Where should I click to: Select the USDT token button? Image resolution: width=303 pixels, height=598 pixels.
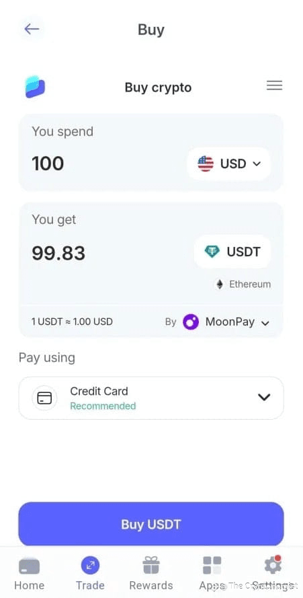click(x=232, y=252)
